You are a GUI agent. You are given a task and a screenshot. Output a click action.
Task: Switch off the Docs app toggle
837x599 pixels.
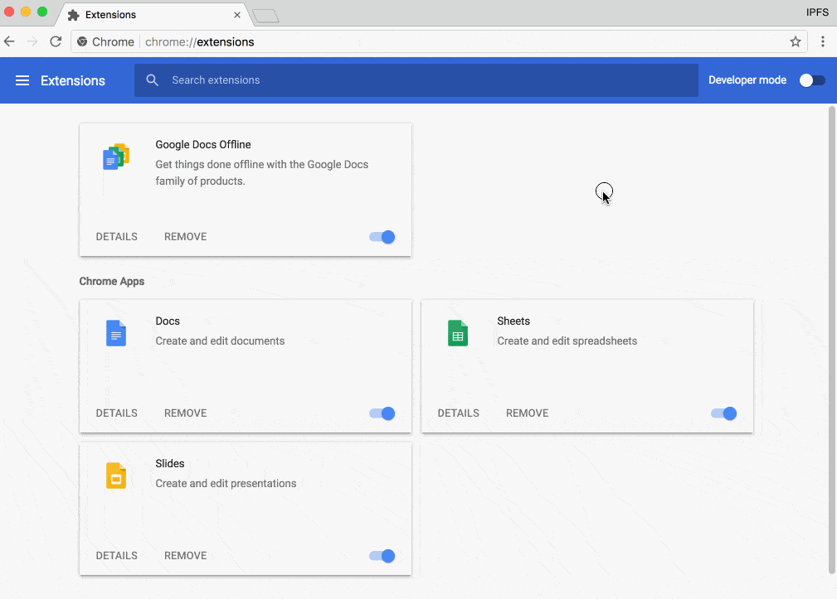tap(382, 413)
